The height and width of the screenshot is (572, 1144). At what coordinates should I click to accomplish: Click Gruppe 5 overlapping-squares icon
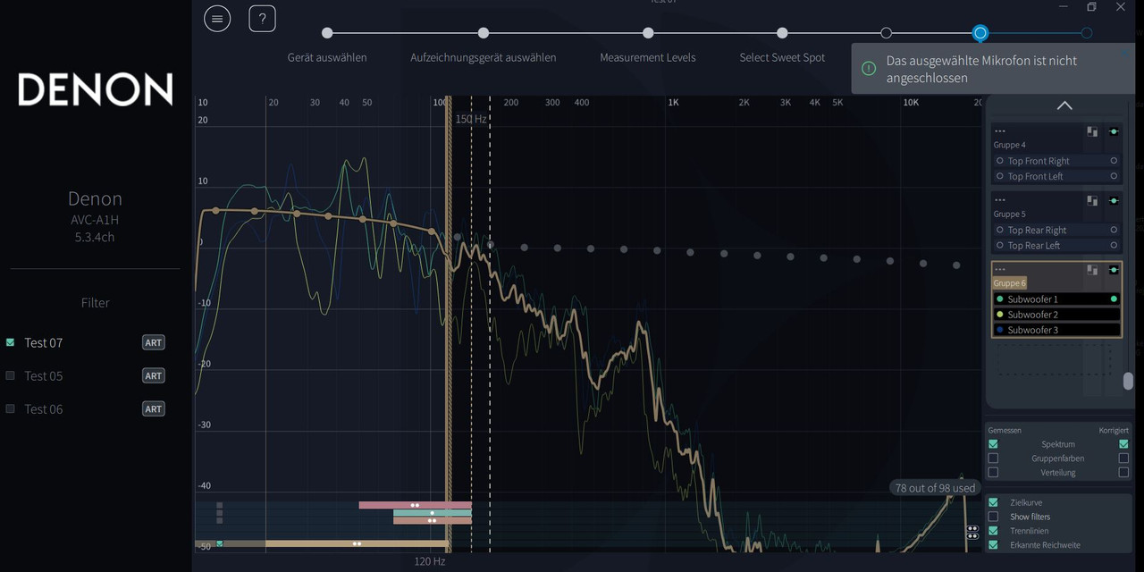[1092, 200]
